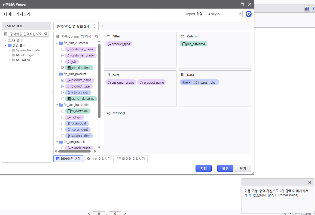Image resolution: width=315 pixels, height=215 pixels.
Task: Check the customer_name checkbox
Action: pyautogui.click(x=63, y=49)
